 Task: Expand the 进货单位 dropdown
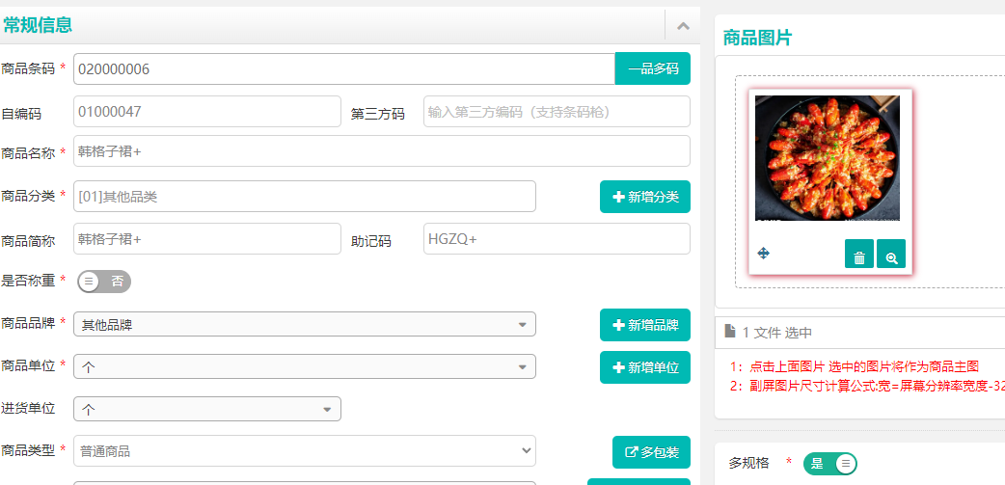tap(207, 410)
